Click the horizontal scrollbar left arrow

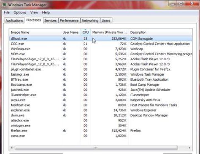[12, 148]
